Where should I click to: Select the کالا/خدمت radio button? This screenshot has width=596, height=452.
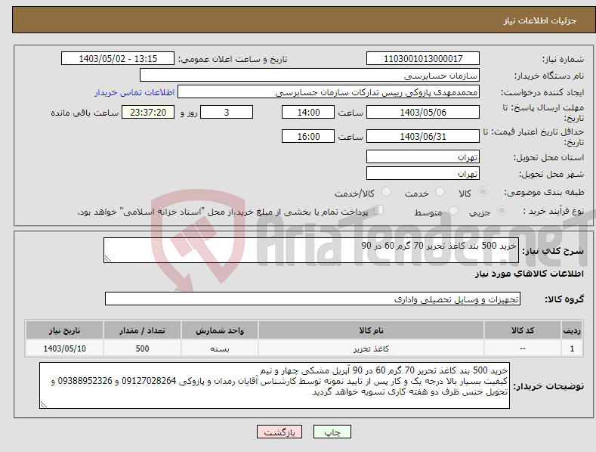386,192
